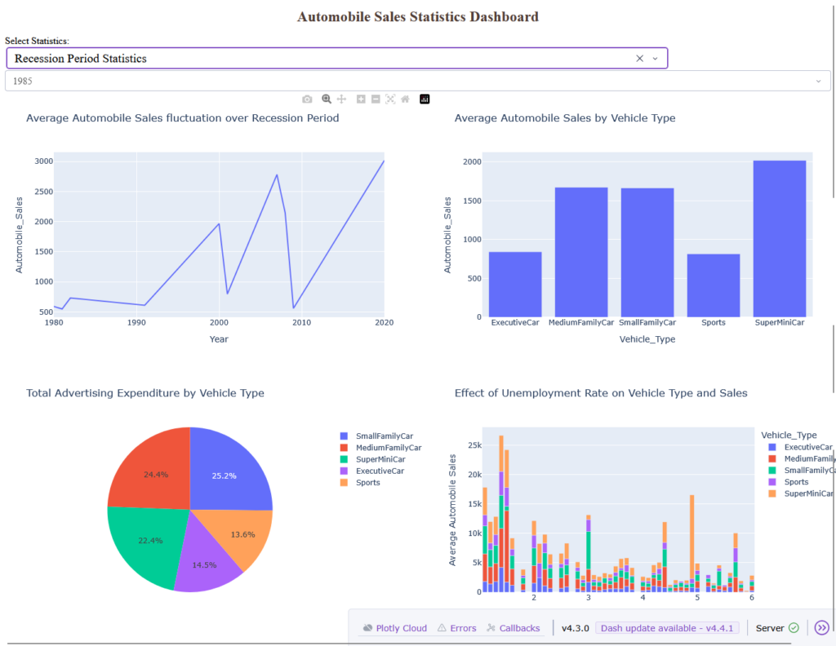
Task: Click the v4.3.0 version text
Action: pyautogui.click(x=576, y=628)
